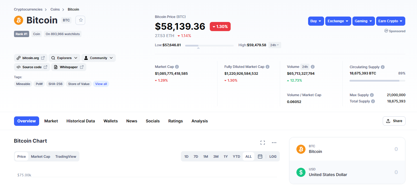Select the PoW tag

[39, 84]
